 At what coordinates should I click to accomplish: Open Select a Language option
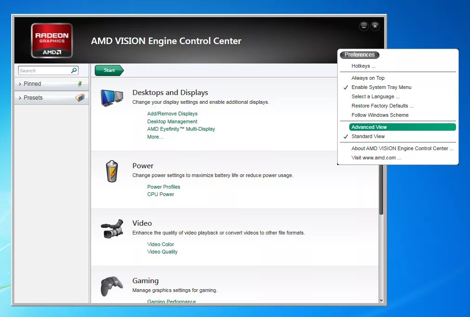click(375, 96)
